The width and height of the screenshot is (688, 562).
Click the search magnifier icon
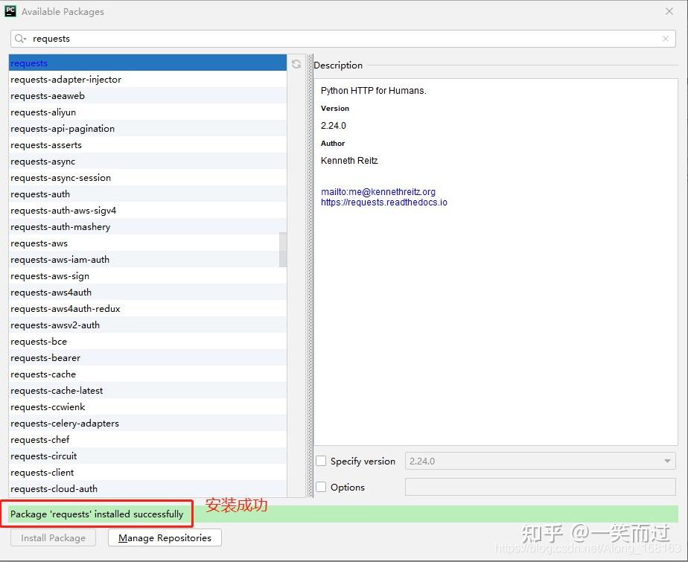(17, 38)
